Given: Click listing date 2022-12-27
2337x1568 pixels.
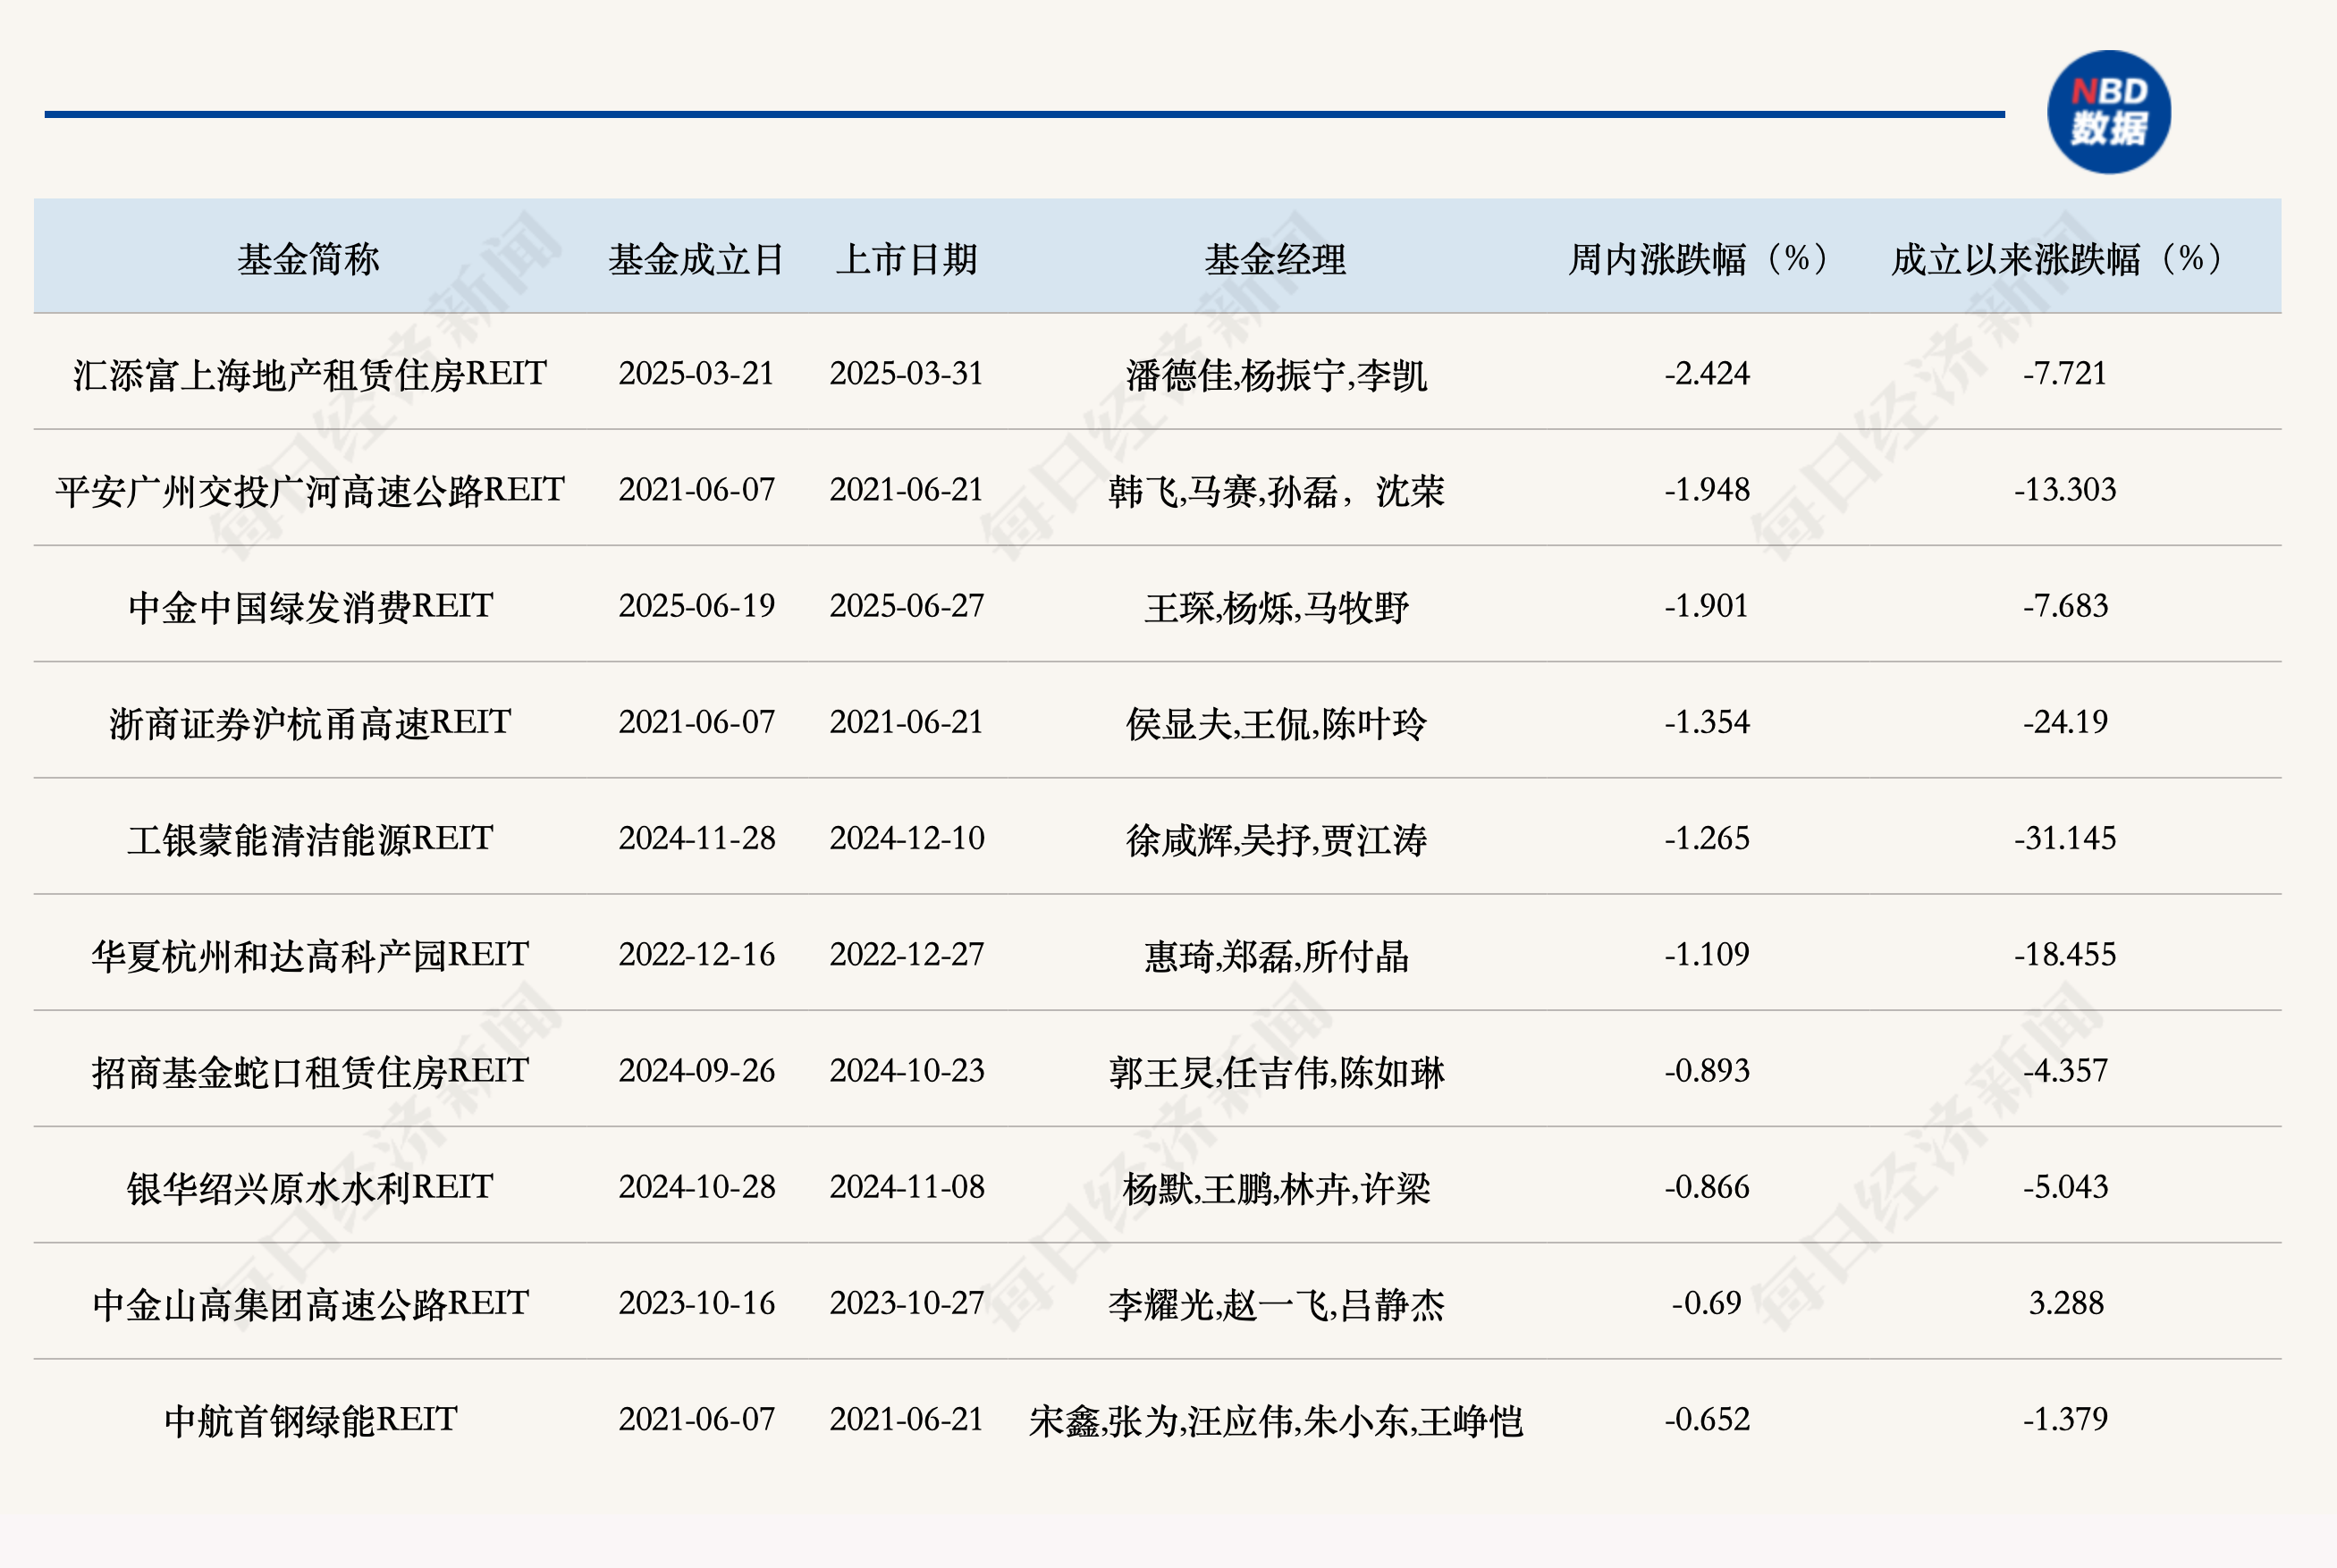Looking at the screenshot, I should (x=906, y=953).
